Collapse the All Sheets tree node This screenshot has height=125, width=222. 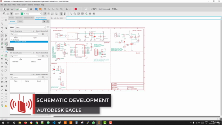coord(11,40)
